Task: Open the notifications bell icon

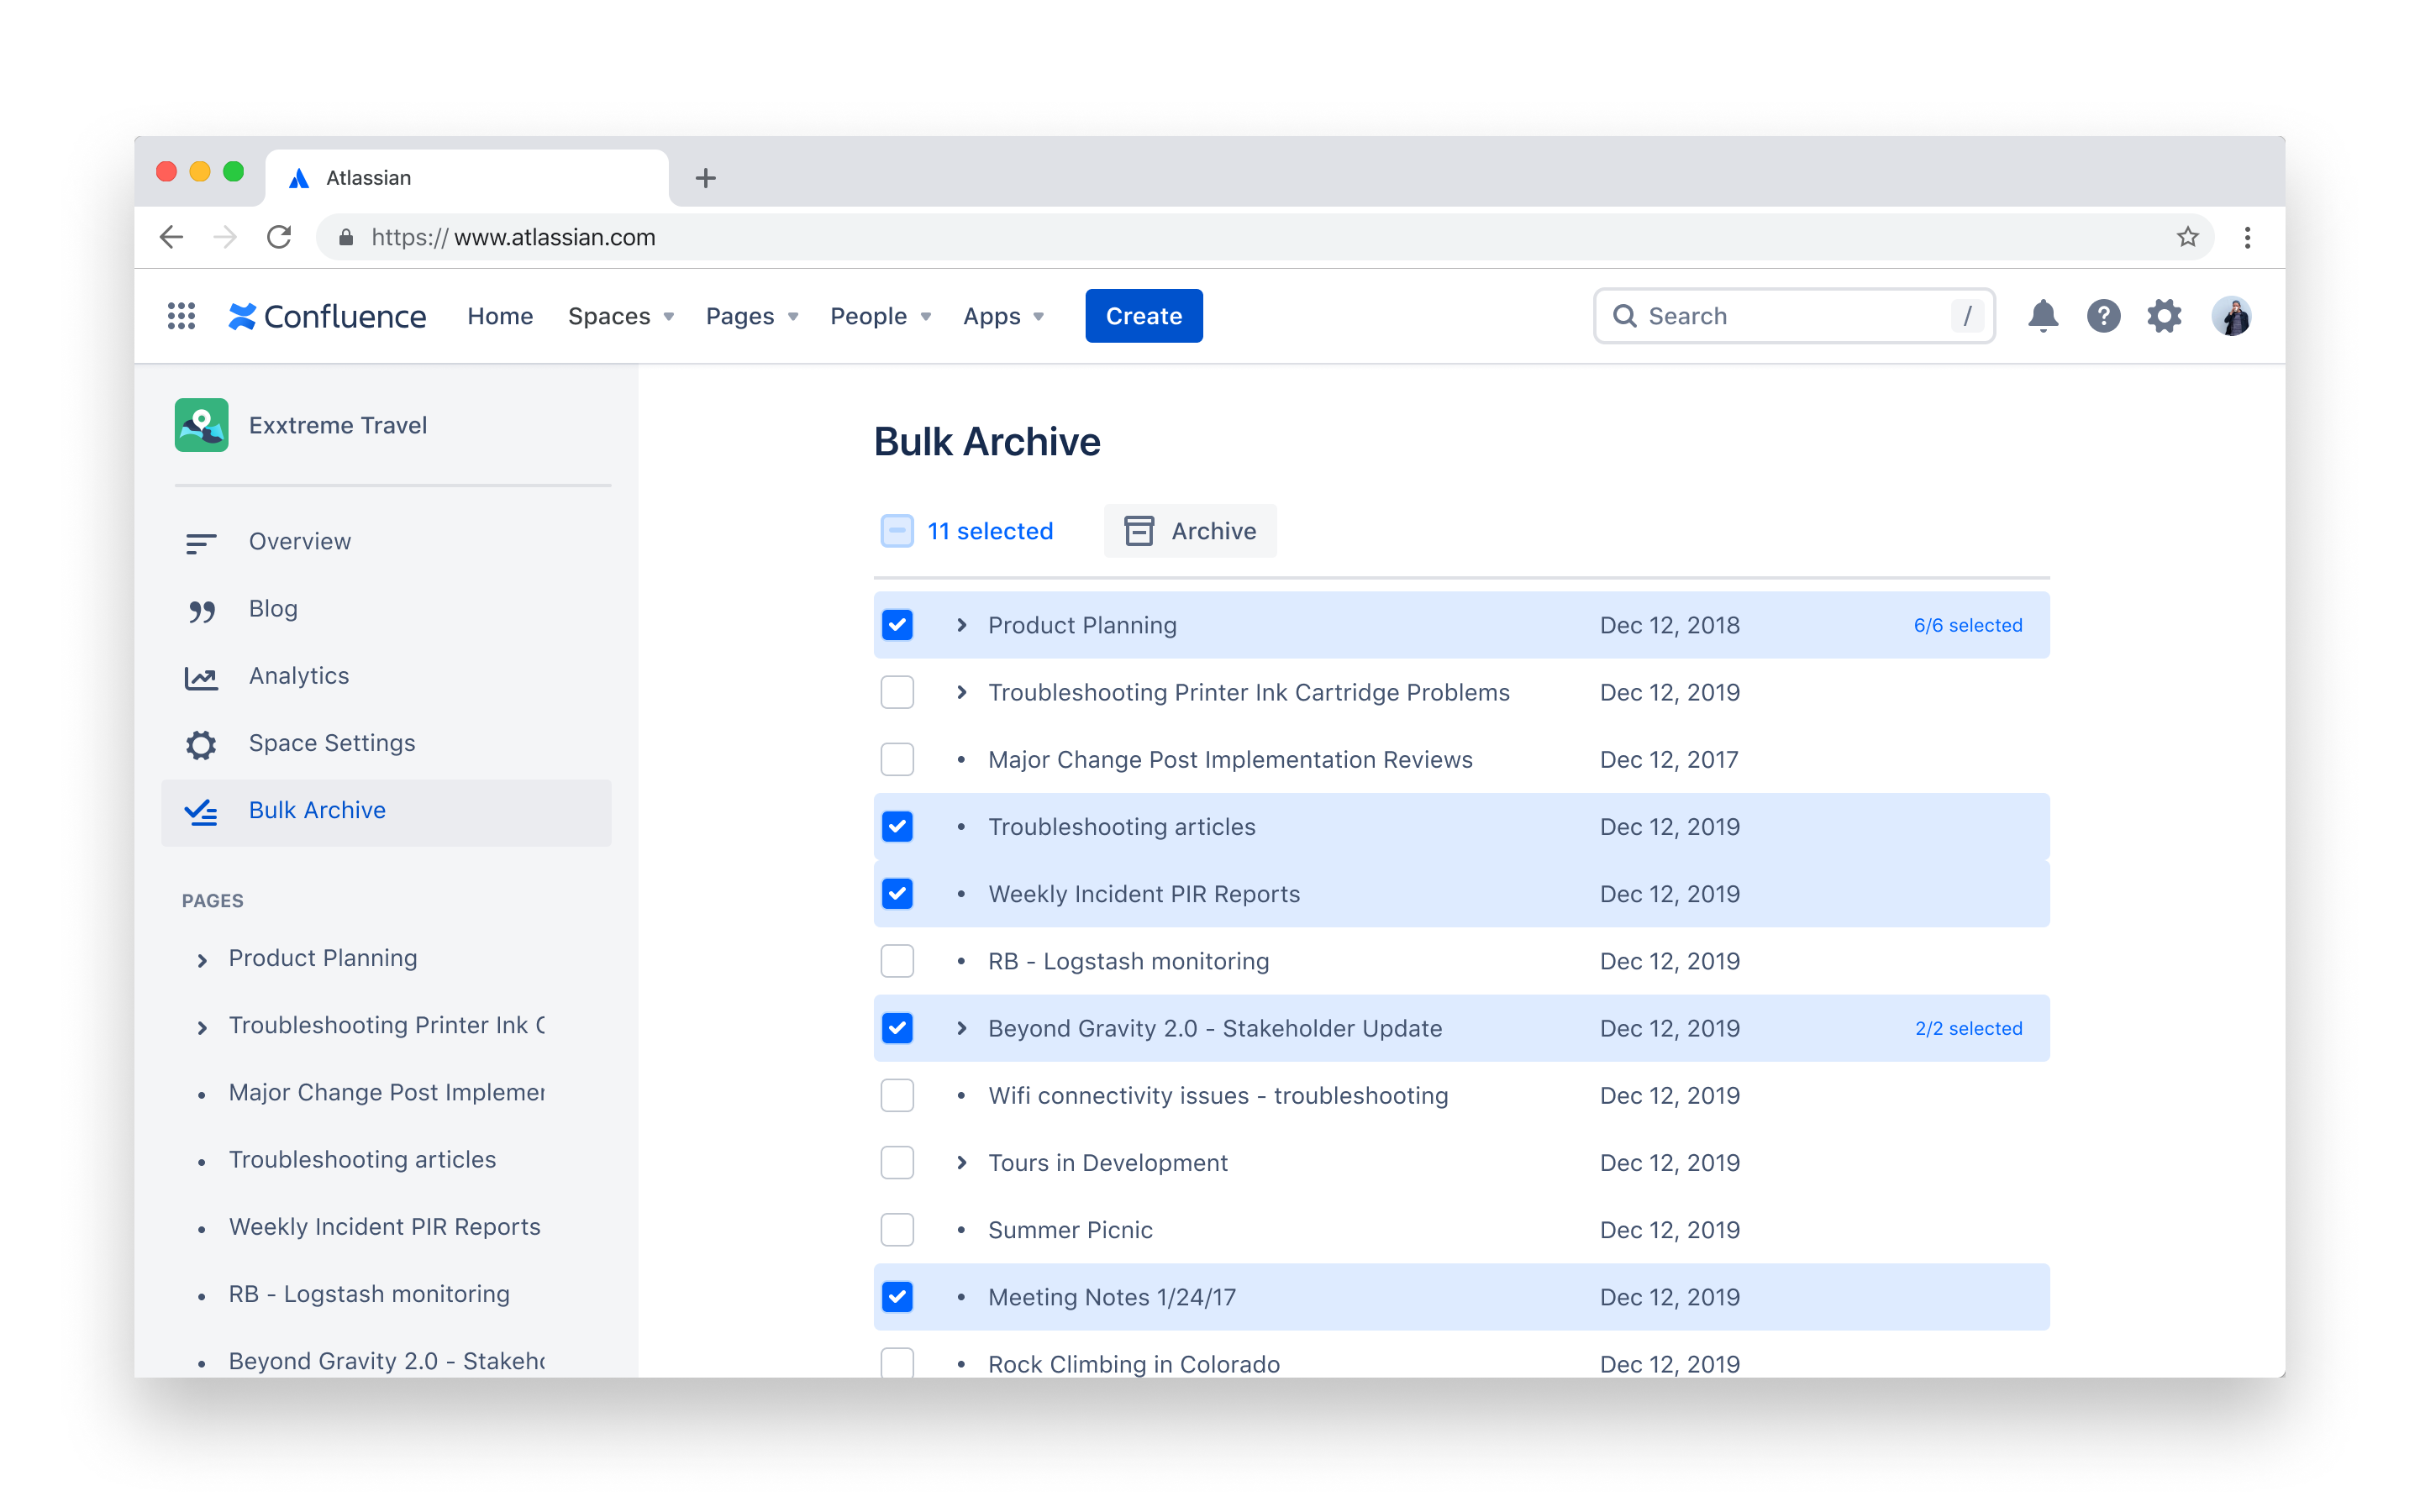Action: tap(2042, 315)
